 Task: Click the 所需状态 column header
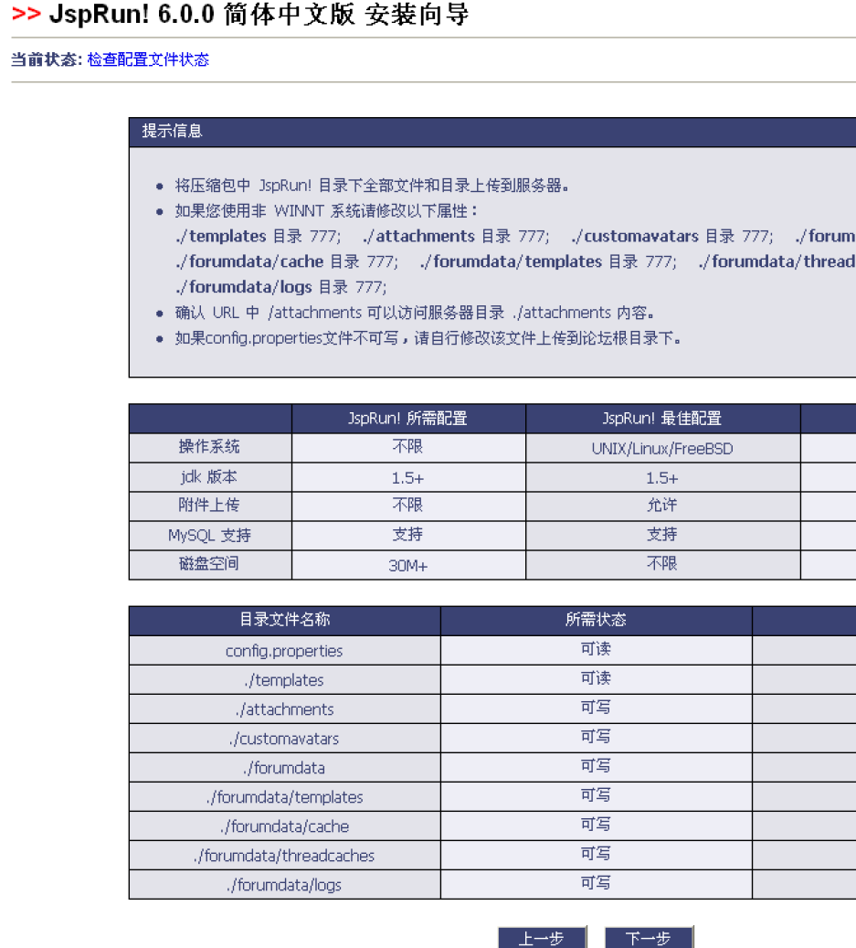(x=596, y=620)
